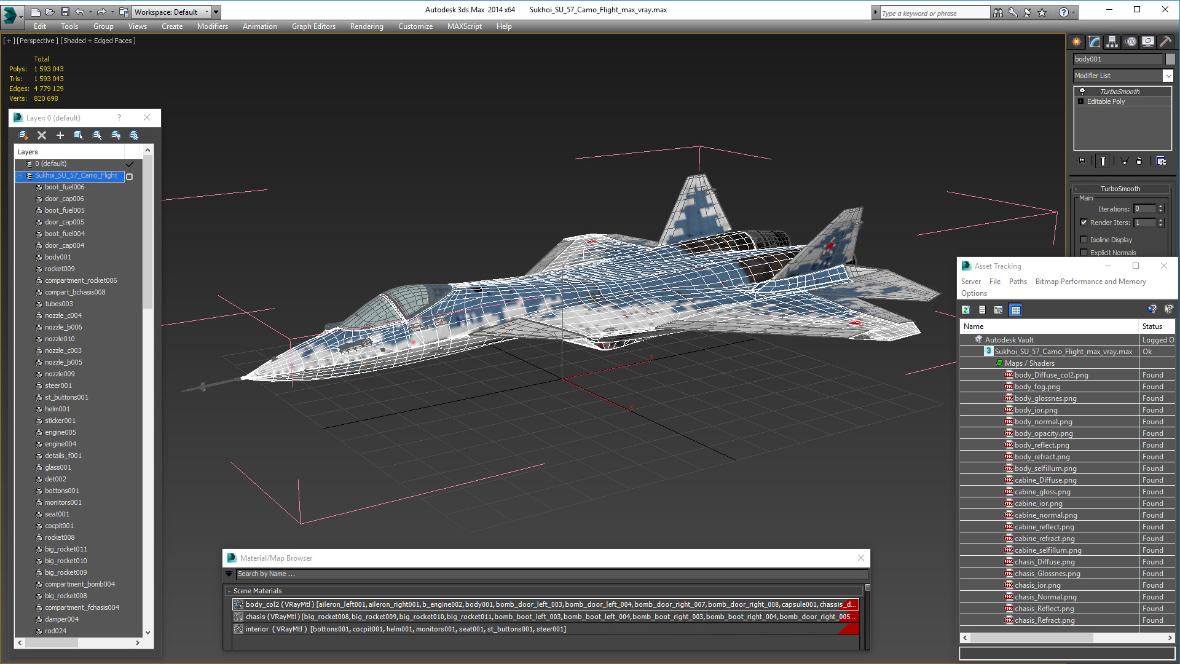Screen dimensions: 1180x664
Task: Click the Open File folder icon
Action: point(50,12)
